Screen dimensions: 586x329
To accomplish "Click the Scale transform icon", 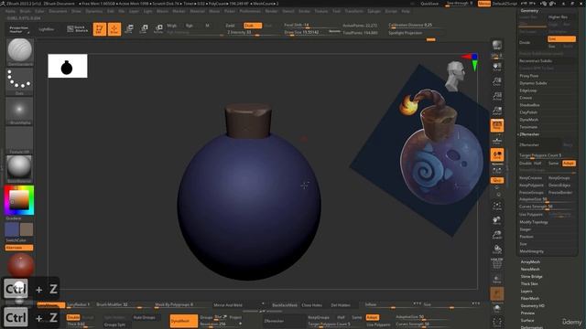I will click(144, 28).
